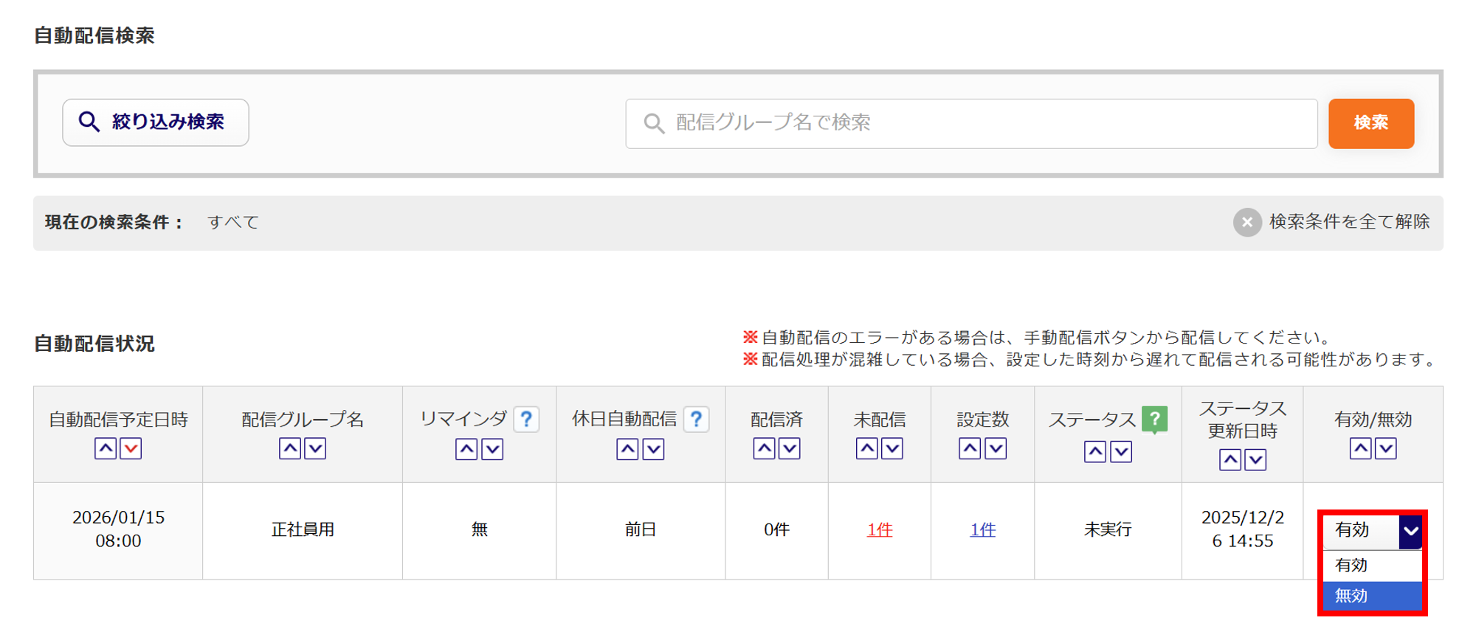Sort 配信済 column ascending

(764, 448)
